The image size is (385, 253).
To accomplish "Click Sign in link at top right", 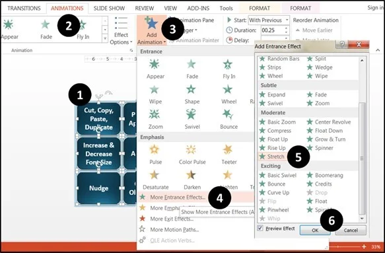I will point(375,8).
